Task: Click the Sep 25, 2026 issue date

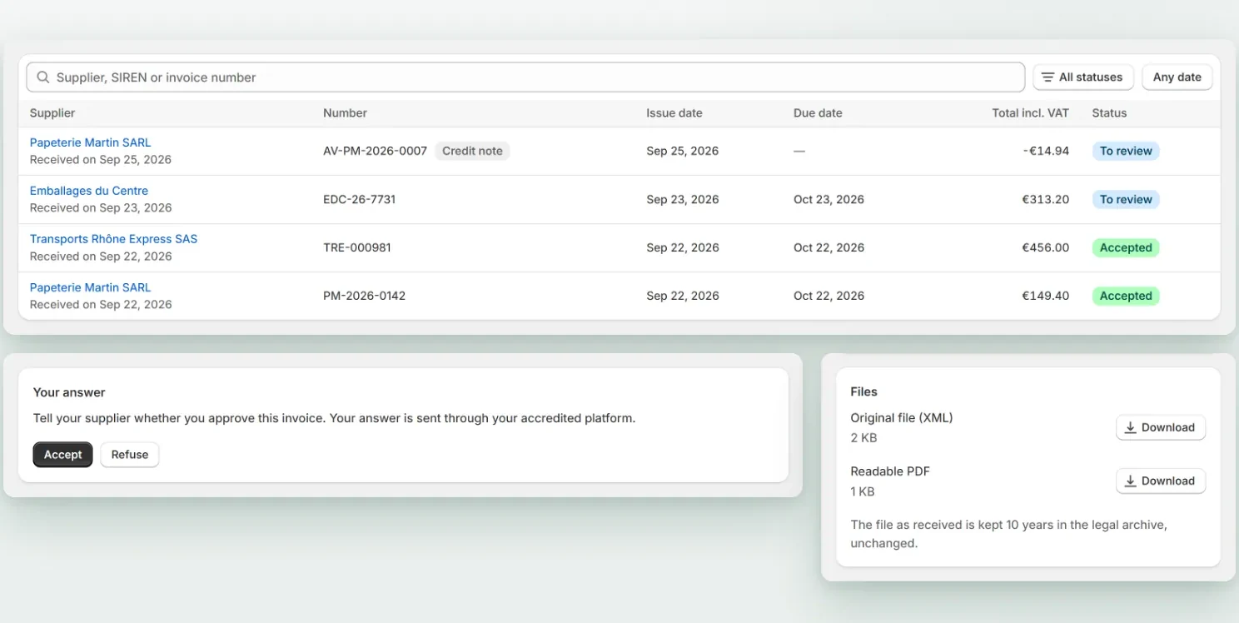Action: [x=683, y=151]
